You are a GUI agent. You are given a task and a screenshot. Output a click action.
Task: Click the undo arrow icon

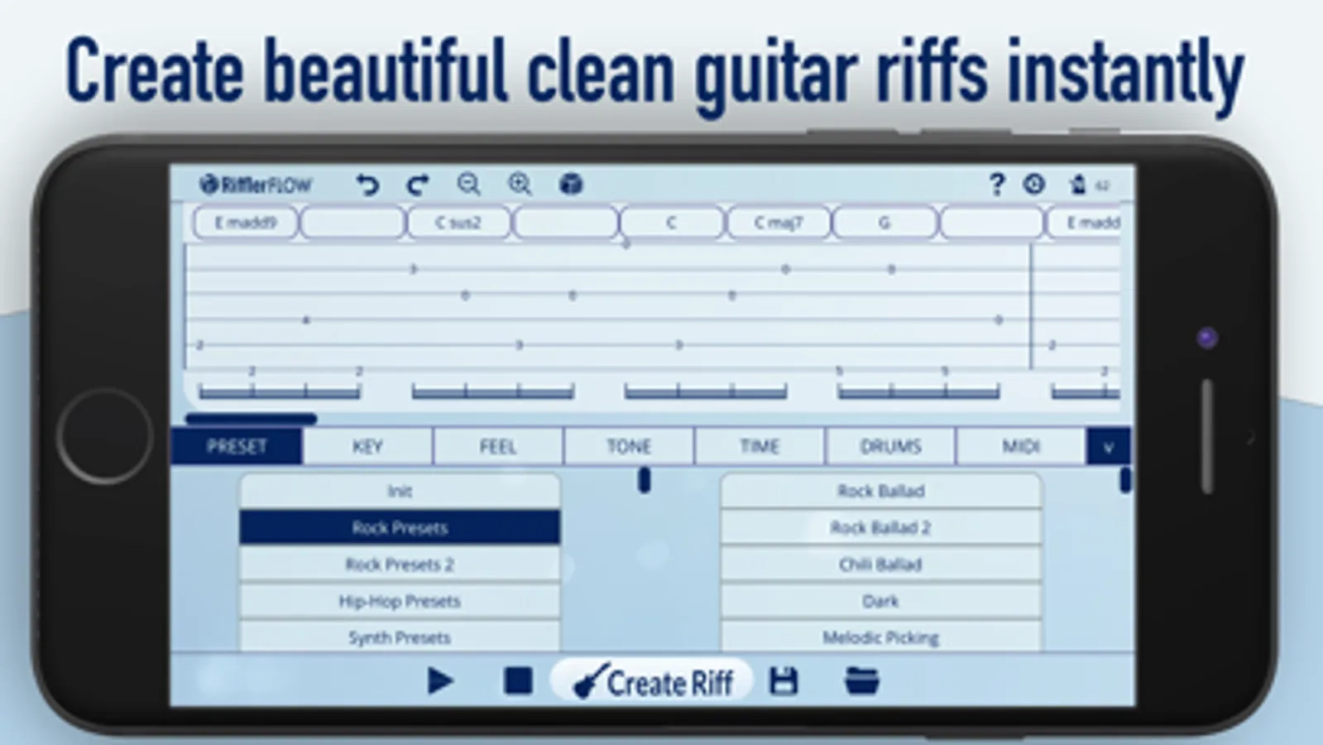coord(367,184)
